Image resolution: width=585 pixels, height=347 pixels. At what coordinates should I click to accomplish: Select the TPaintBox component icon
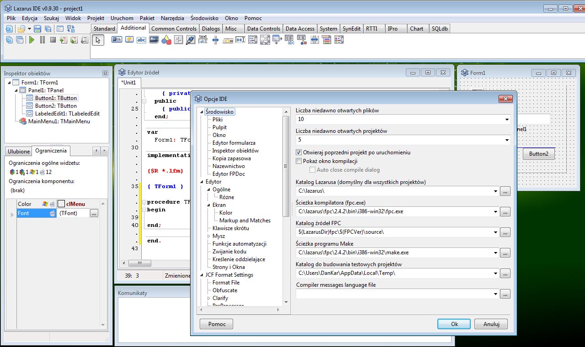click(191, 40)
